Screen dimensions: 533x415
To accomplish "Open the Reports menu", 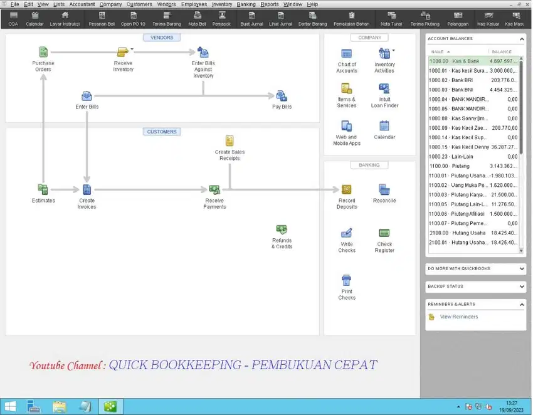I will [269, 4].
